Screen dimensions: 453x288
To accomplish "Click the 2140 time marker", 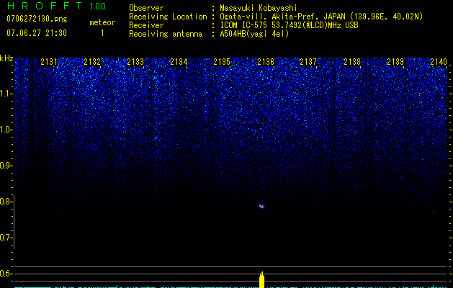I will (439, 62).
